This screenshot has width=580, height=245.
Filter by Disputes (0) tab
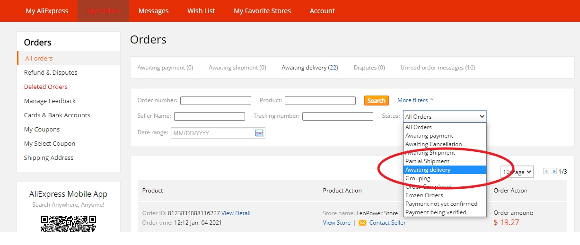[x=369, y=68]
